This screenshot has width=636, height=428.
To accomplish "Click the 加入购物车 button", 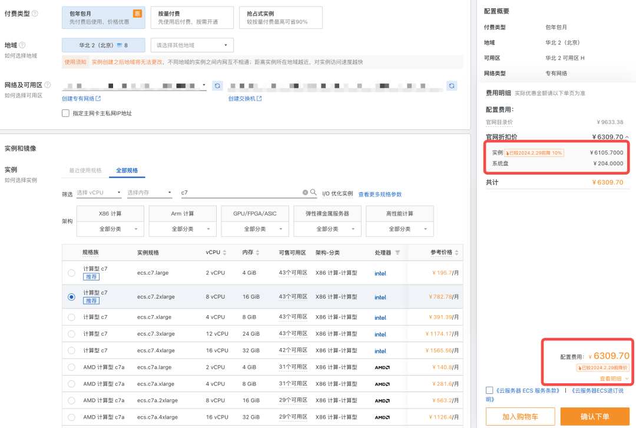I will click(521, 417).
